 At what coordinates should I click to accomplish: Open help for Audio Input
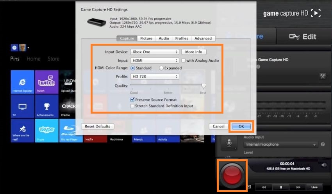point(323,144)
